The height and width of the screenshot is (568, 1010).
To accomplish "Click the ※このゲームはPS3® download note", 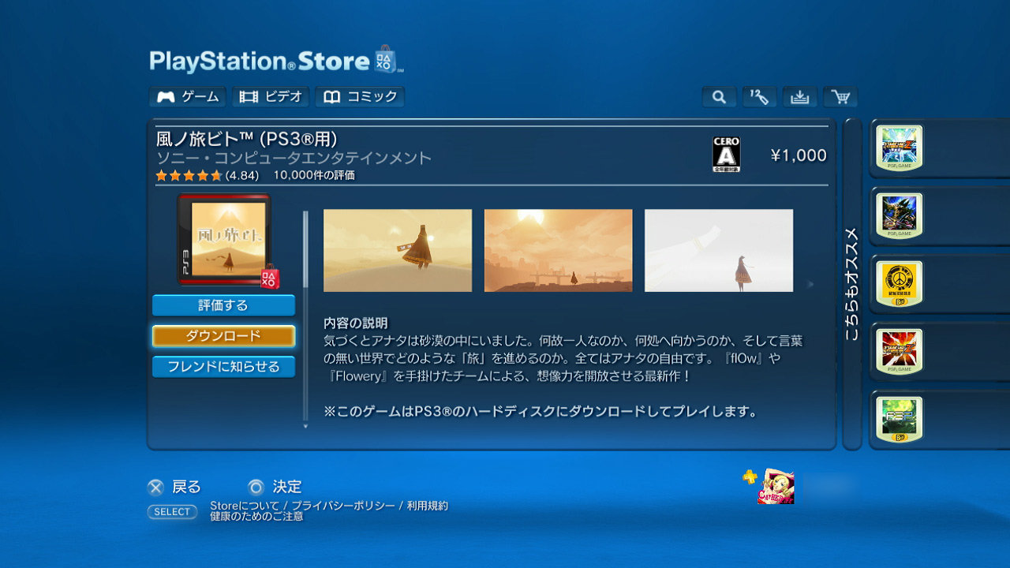I will tap(541, 411).
